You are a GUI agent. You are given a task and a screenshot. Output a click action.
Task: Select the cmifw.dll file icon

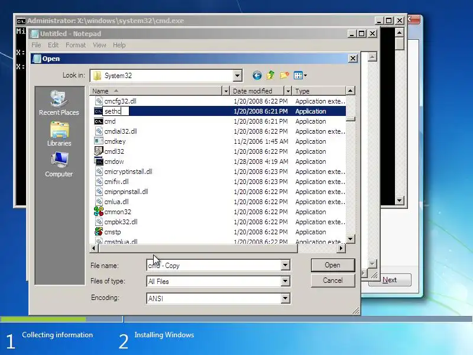click(99, 182)
